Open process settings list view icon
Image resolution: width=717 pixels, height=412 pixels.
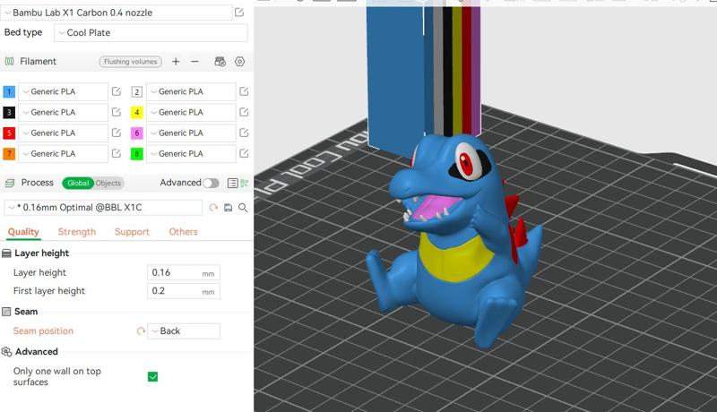point(232,184)
